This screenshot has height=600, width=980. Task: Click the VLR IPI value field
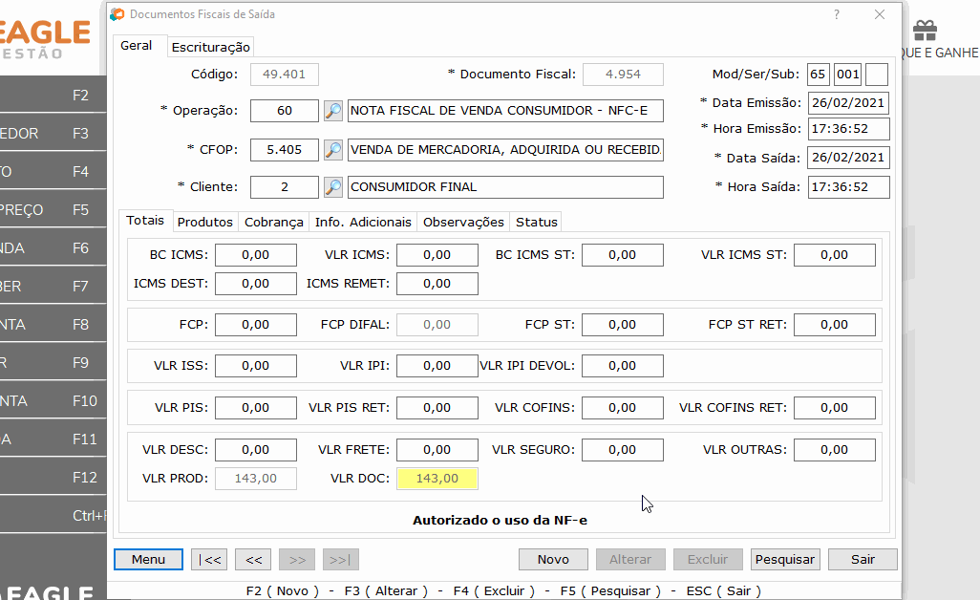tap(437, 366)
